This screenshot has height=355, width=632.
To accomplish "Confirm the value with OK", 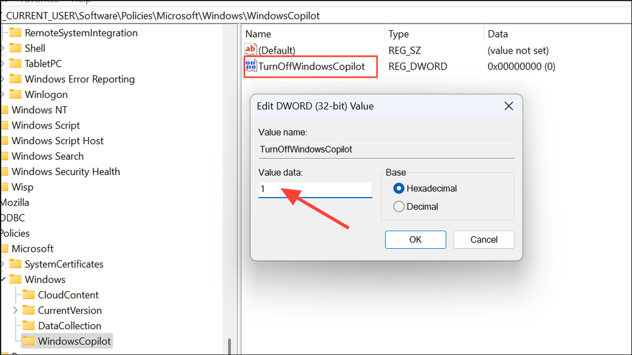I will coord(415,240).
